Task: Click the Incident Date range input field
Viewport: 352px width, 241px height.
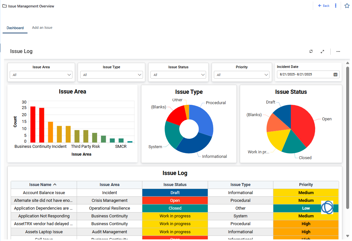Action: click(304, 75)
